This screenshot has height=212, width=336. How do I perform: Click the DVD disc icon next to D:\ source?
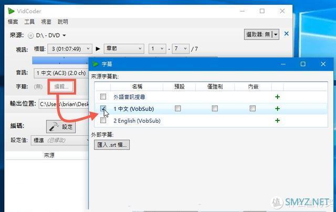(x=31, y=36)
